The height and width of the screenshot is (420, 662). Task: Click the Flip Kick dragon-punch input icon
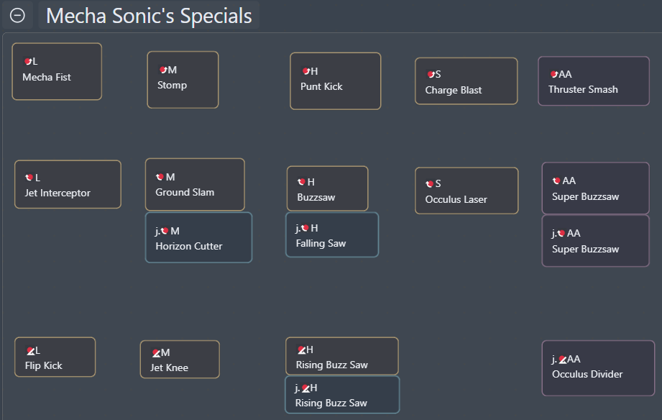click(30, 351)
